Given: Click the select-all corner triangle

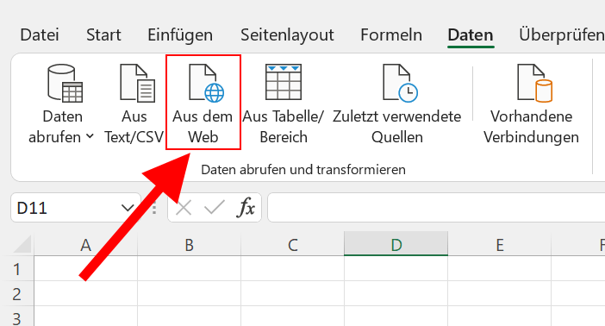Looking at the screenshot, I should pos(22,244).
